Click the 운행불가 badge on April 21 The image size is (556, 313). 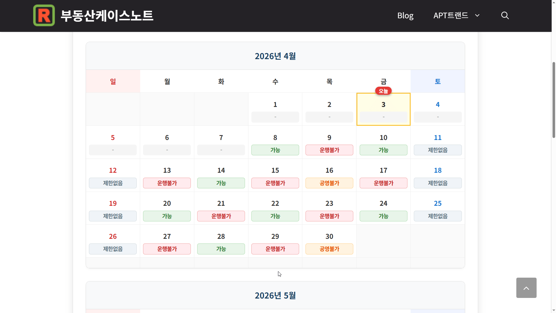(221, 216)
